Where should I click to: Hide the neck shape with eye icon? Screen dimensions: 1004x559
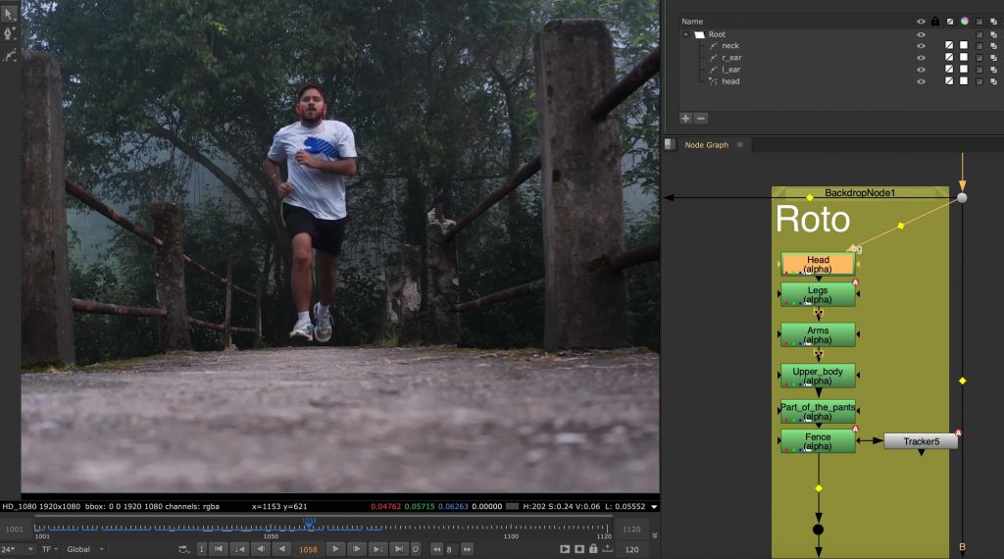pyautogui.click(x=920, y=46)
